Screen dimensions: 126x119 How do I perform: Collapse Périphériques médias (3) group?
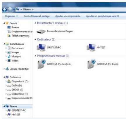tap(35, 56)
